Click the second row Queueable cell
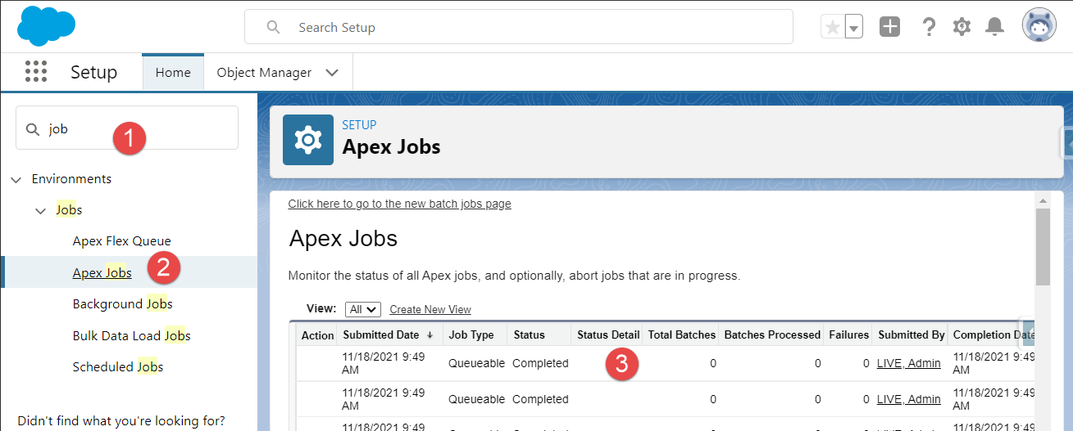 tap(476, 399)
